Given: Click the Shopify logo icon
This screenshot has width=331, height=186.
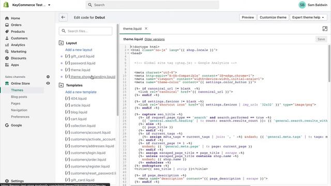Looking at the screenshot, I should 6,5.
